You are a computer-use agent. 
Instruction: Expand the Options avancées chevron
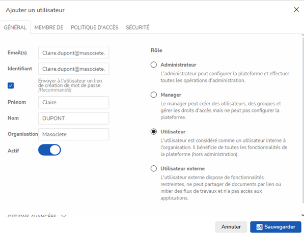tap(64, 216)
